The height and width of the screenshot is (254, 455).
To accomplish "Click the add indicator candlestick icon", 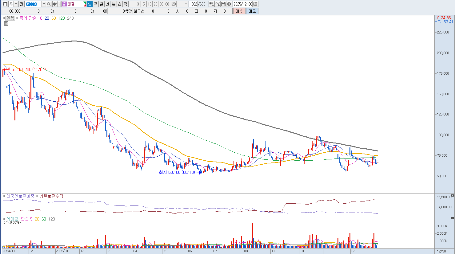I will pos(211,4).
